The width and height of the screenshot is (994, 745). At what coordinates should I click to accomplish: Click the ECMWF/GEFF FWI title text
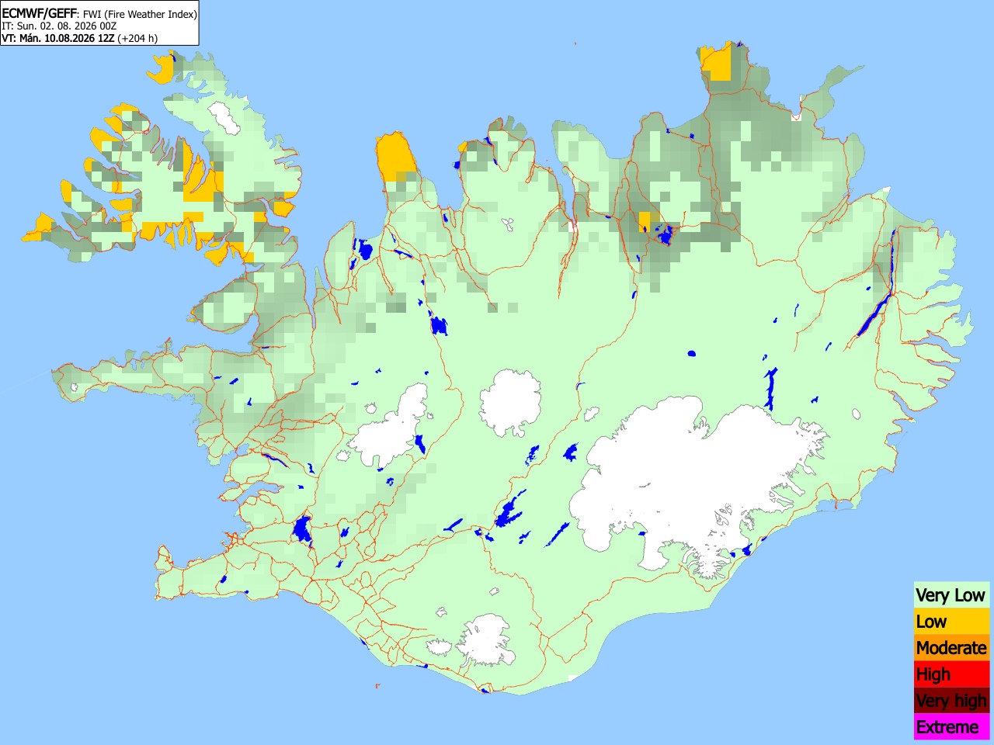[x=99, y=14]
